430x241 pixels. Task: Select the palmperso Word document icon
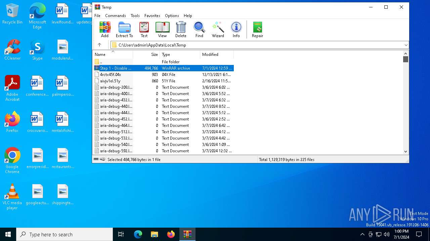point(62,86)
